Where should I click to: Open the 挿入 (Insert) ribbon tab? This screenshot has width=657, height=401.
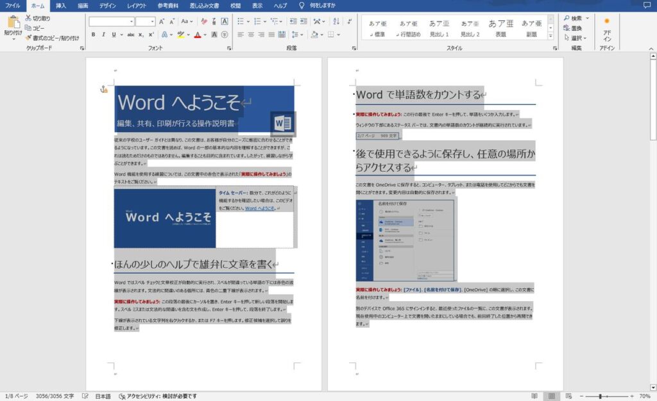(61, 5)
